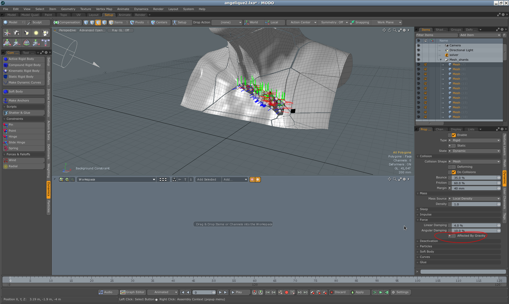
Task: Switch to the Animate layout tab
Action: click(124, 15)
